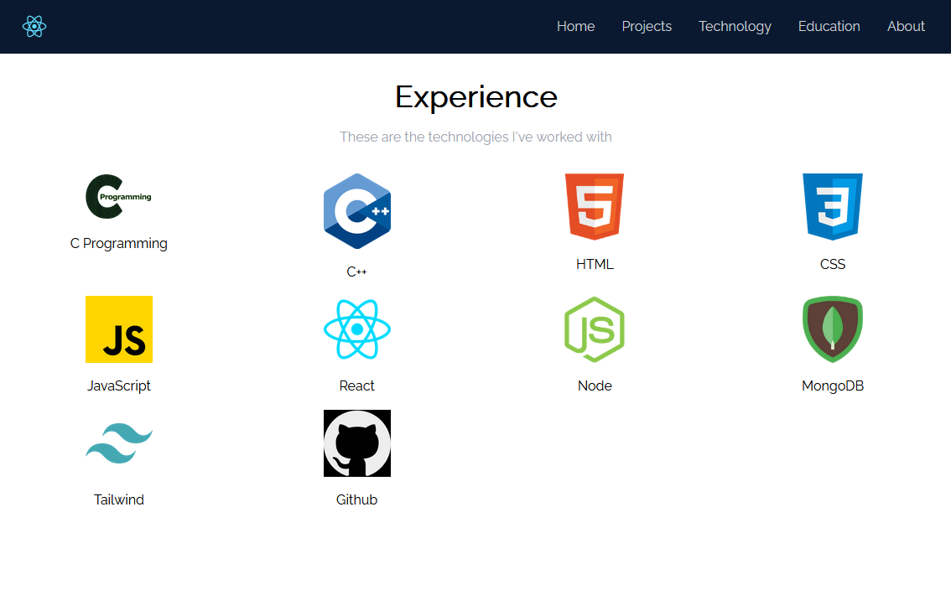Go to Home in navigation bar
951x595 pixels.
(x=575, y=26)
